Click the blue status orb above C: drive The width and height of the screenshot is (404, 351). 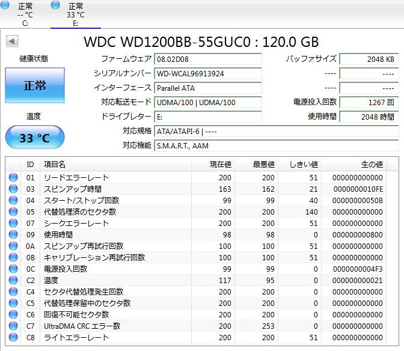(5, 5)
